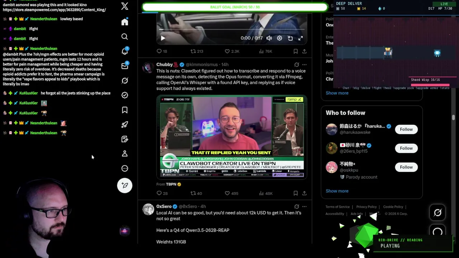The width and height of the screenshot is (459, 258).
Task: Open top video settings gear
Action: (x=279, y=38)
